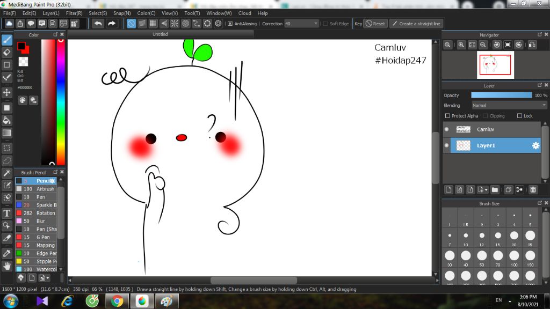
Task: Select brush size 10 preset
Action: pos(466,238)
